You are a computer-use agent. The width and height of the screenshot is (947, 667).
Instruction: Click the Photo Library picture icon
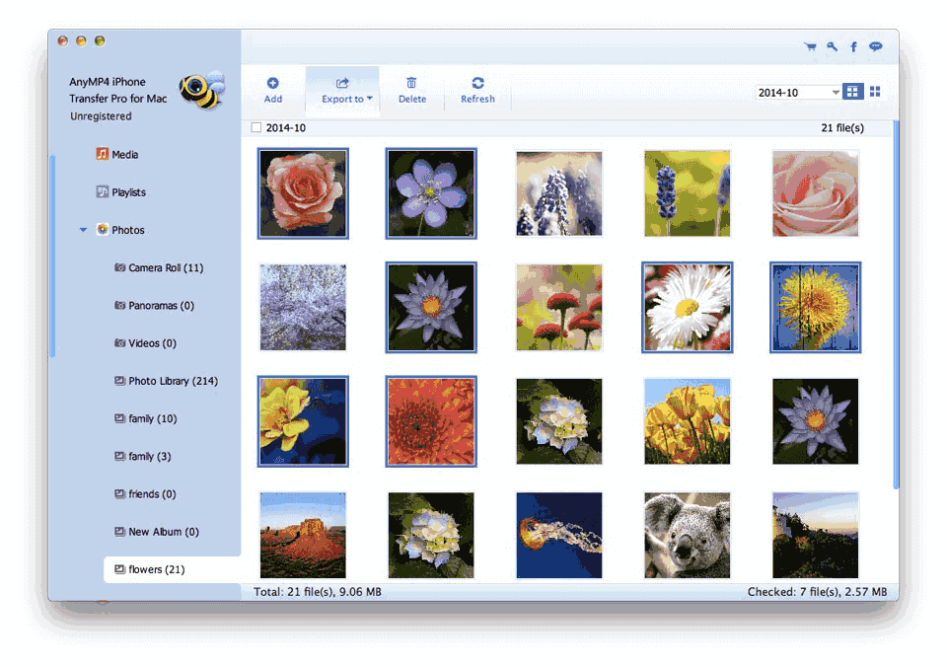click(x=120, y=381)
